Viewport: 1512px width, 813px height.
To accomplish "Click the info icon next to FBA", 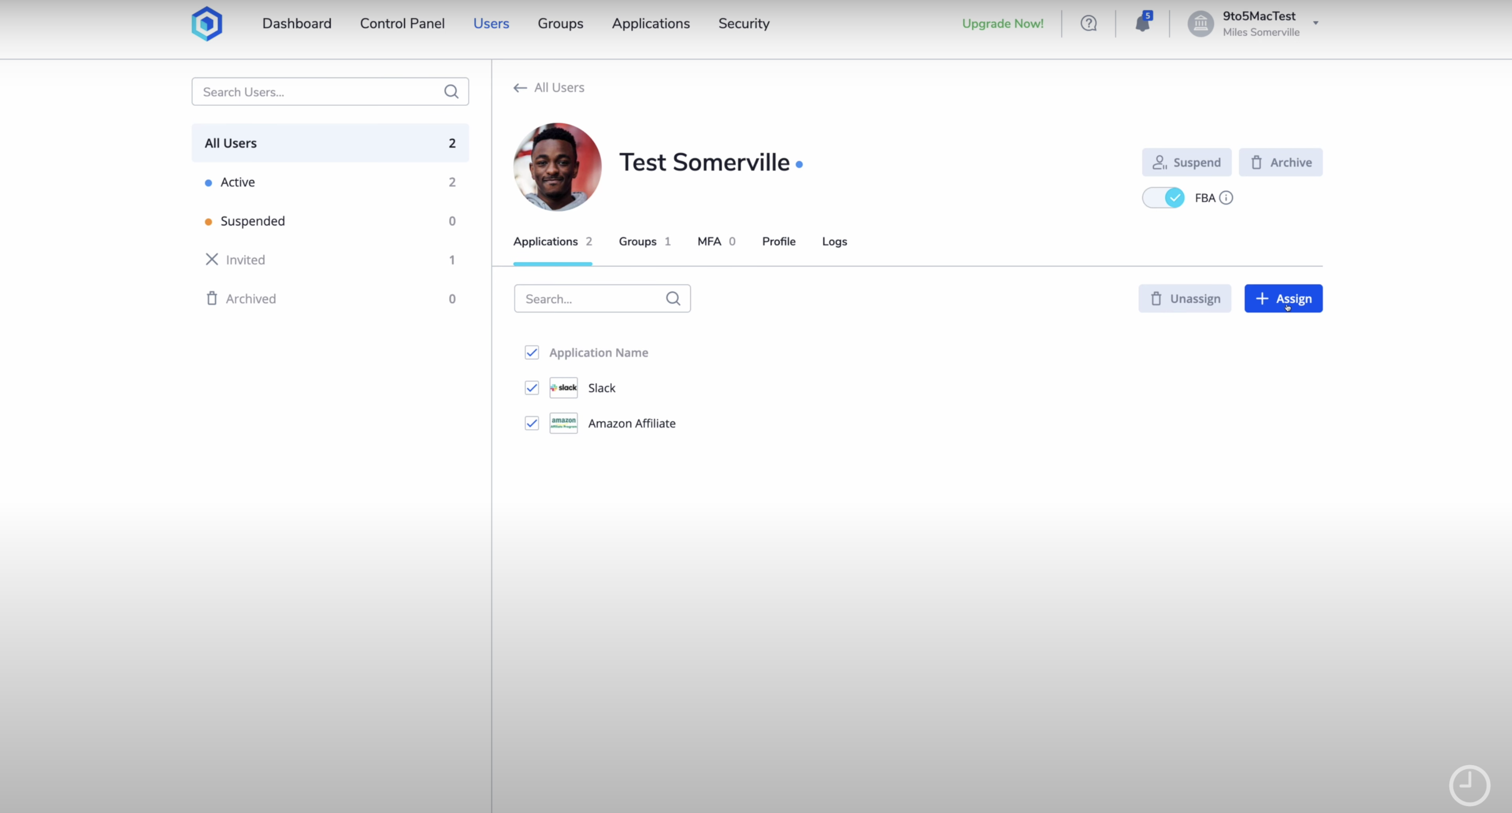I will coord(1227,198).
